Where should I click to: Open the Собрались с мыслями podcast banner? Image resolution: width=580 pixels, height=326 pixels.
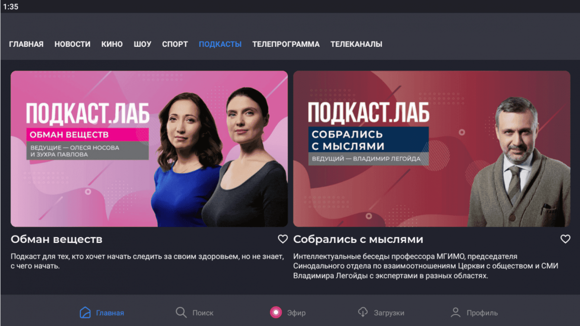click(x=432, y=148)
